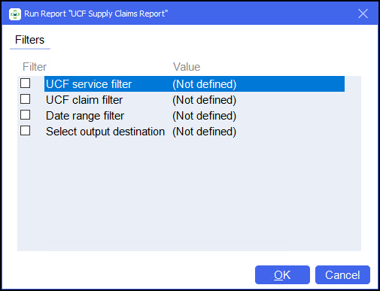Switch to the Filters tab
This screenshot has height=291, width=380.
[29, 40]
